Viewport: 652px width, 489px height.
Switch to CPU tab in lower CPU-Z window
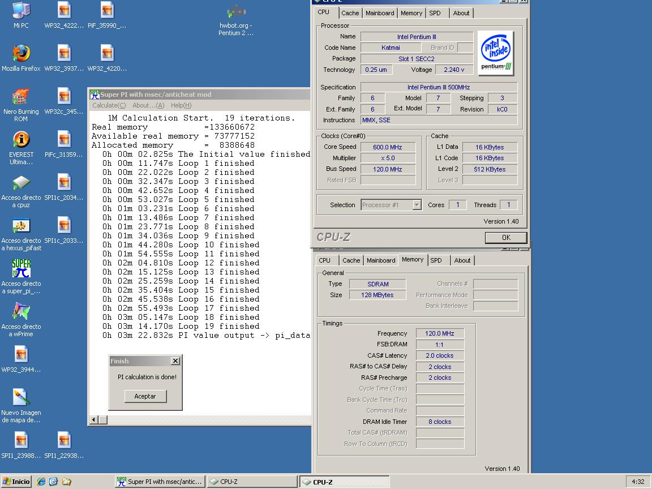point(325,260)
